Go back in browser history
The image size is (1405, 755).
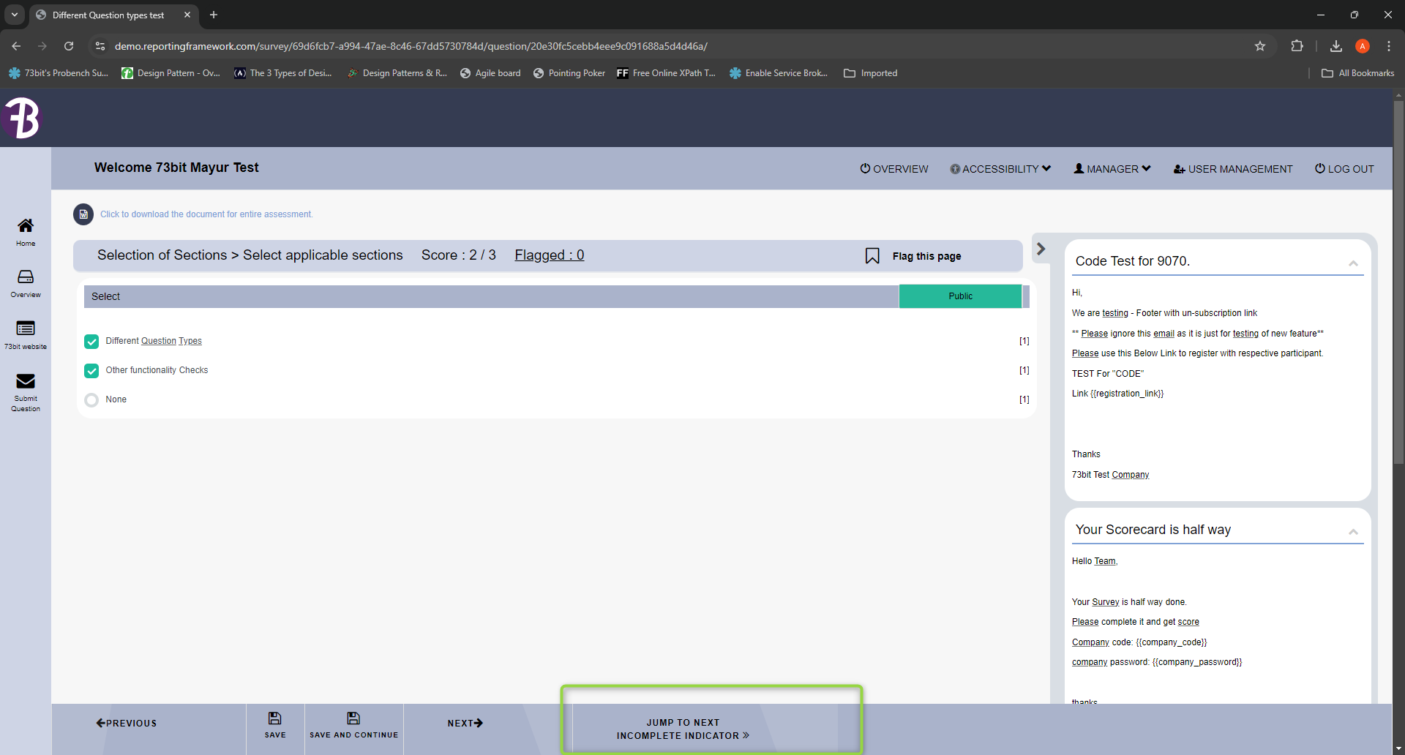click(x=16, y=46)
